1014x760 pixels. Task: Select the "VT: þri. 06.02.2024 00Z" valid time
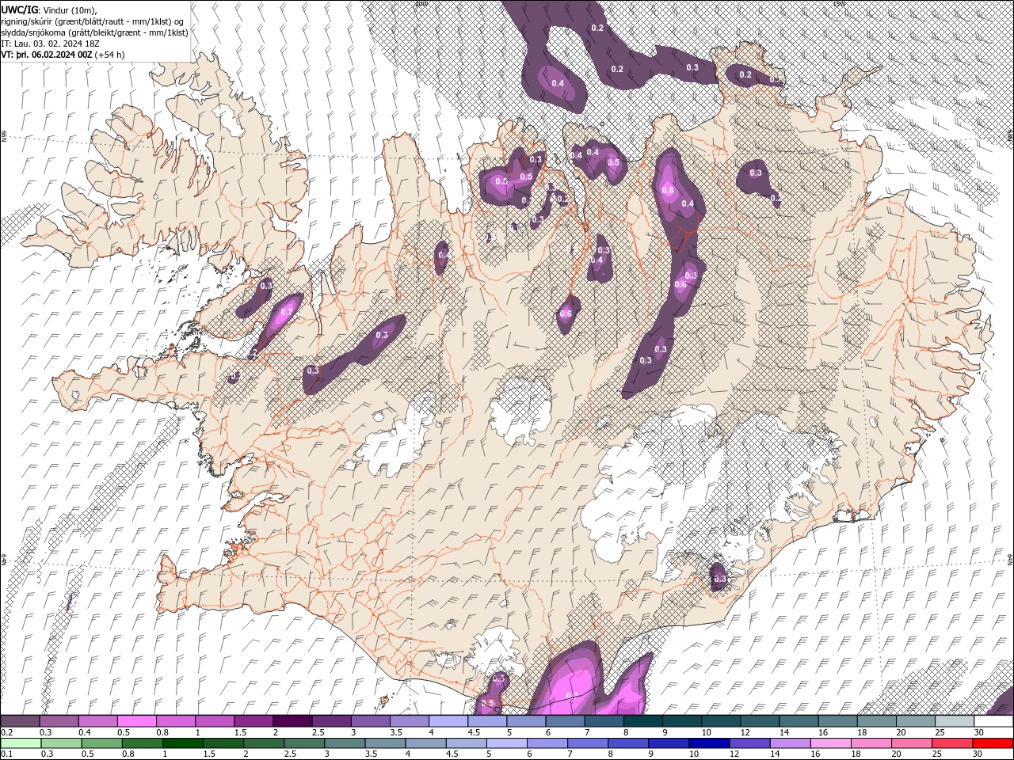(x=47, y=55)
